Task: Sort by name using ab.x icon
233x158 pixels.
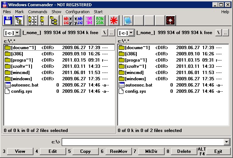Action: pos(68,21)
